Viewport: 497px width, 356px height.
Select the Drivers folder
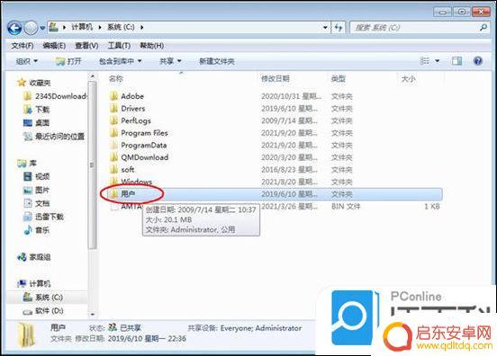(133, 109)
